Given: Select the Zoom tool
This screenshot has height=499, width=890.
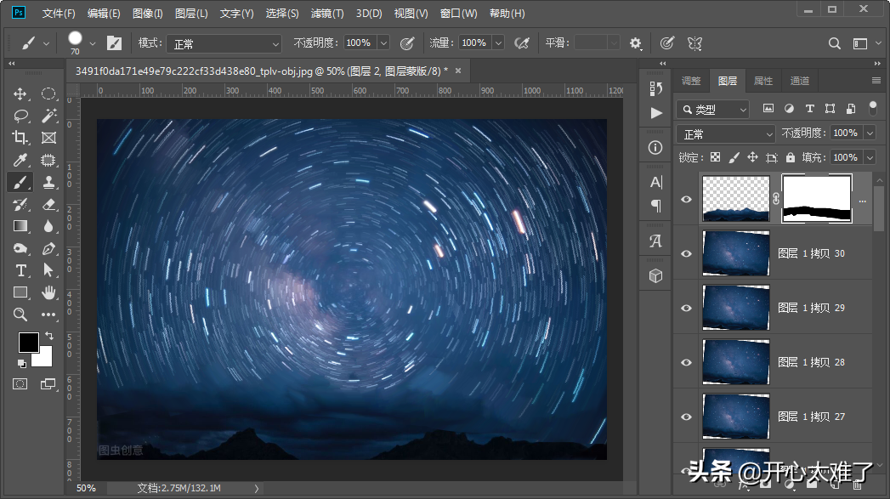Looking at the screenshot, I should (20, 315).
